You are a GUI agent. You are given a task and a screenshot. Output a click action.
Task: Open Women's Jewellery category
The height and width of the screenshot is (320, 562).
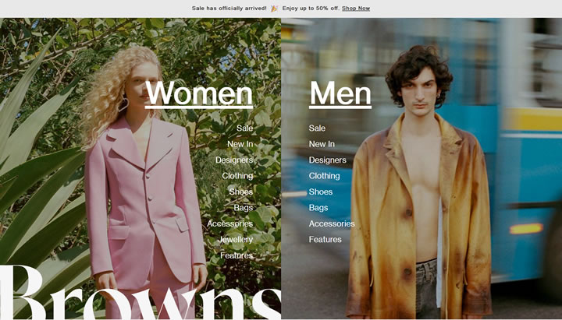(235, 240)
